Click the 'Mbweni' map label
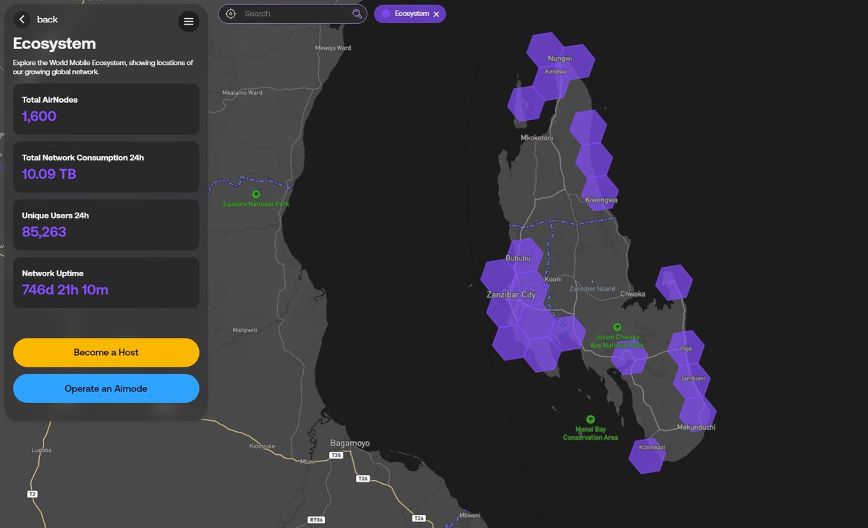This screenshot has height=528, width=868. pyautogui.click(x=469, y=516)
